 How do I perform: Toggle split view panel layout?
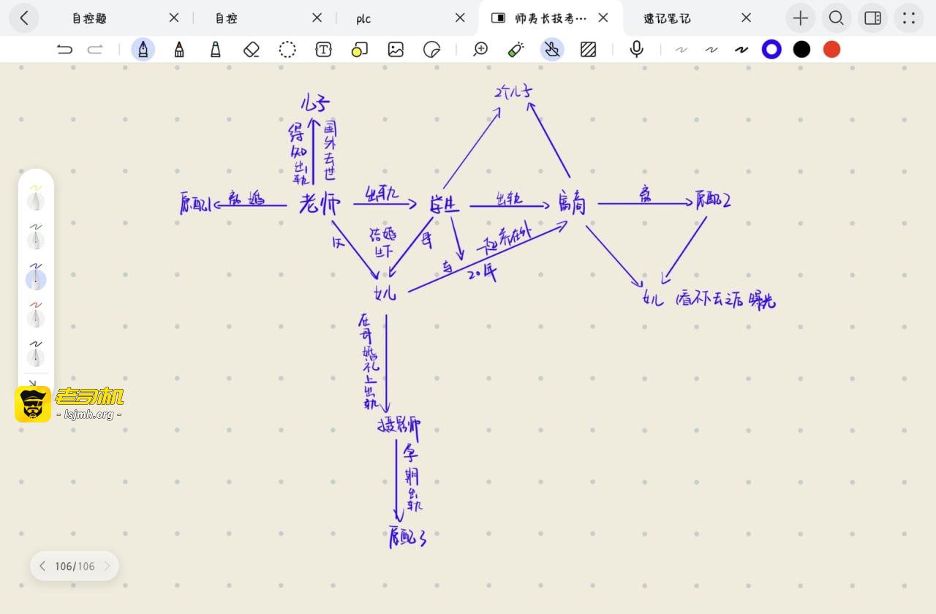pyautogui.click(x=872, y=18)
